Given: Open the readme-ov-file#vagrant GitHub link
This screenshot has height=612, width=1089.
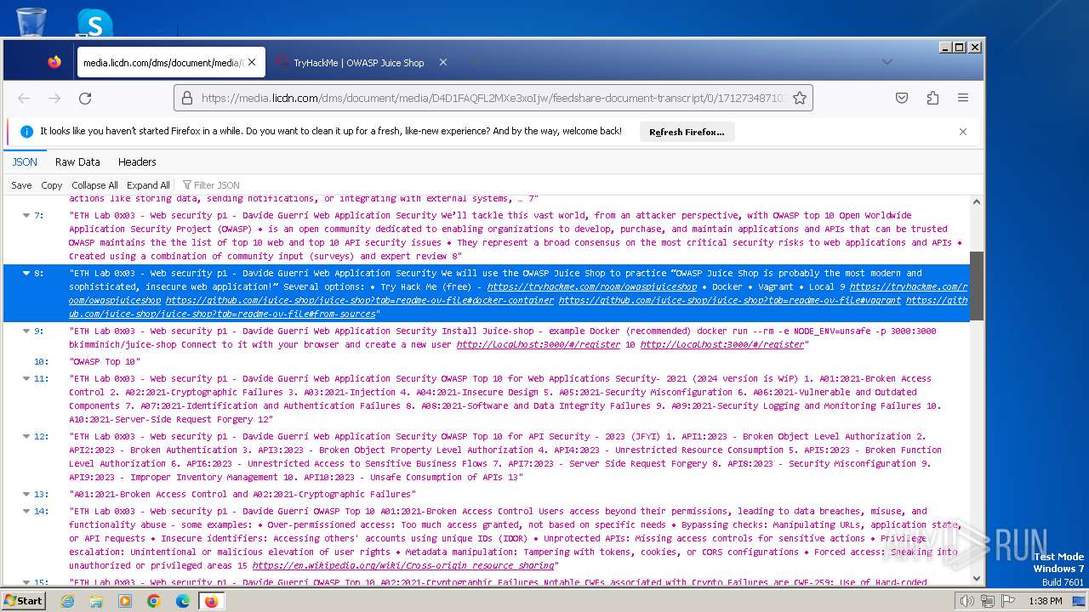Looking at the screenshot, I should [729, 301].
